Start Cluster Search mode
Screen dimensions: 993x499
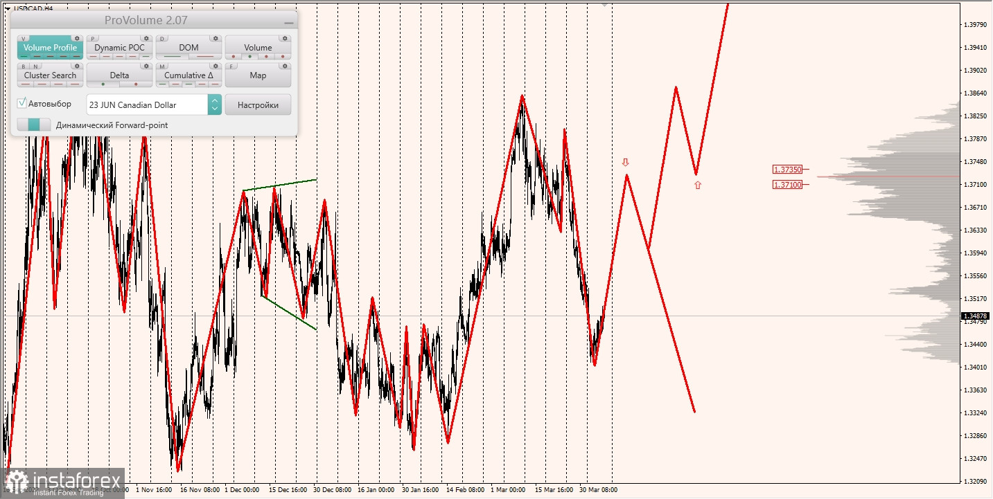(x=50, y=75)
